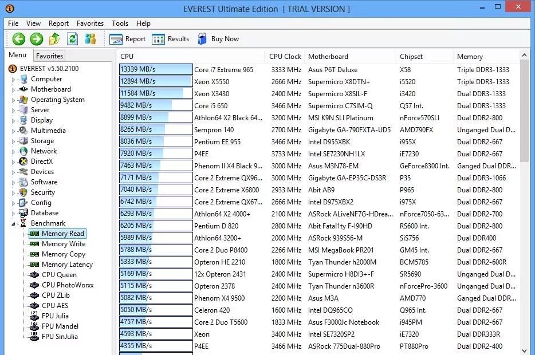
Task: Select the Memory Latency benchmark
Action: click(x=64, y=264)
